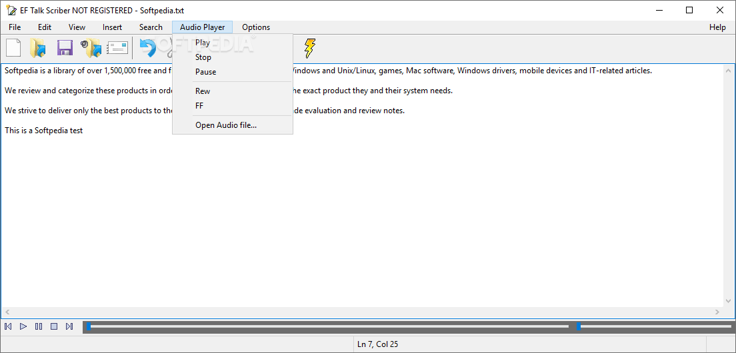Open a text file via folder icon
Viewport: 736px width, 353px height.
(38, 48)
